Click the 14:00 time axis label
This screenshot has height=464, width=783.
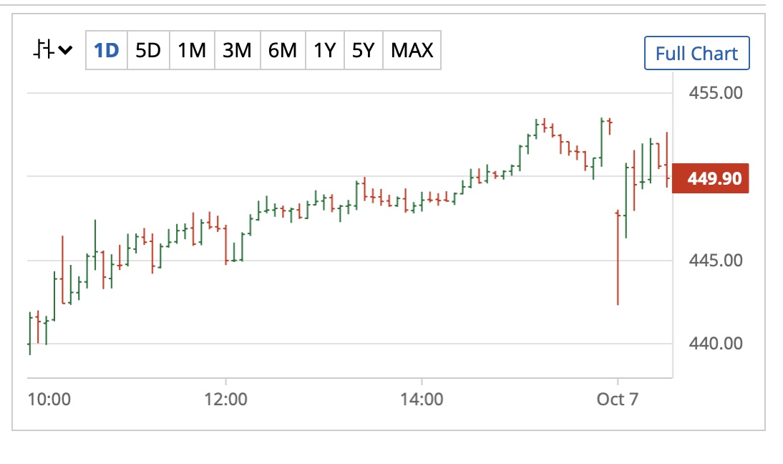422,399
